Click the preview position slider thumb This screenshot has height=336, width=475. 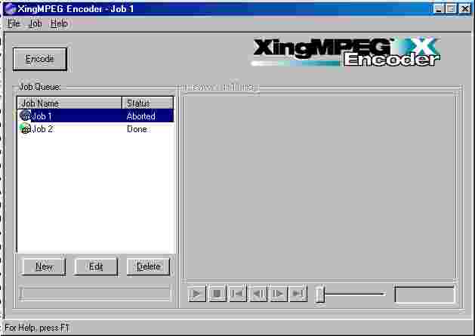tap(319, 294)
